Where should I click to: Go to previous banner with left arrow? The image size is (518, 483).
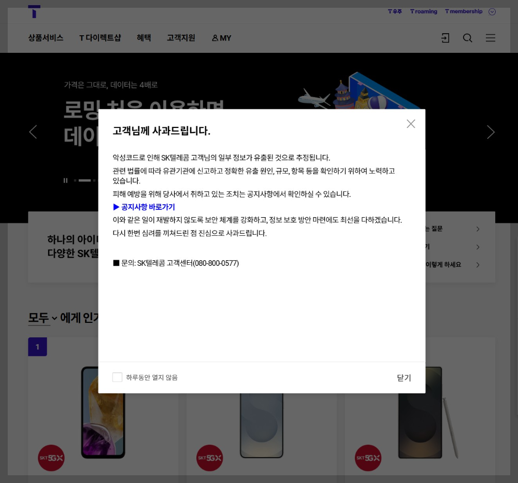pos(33,132)
